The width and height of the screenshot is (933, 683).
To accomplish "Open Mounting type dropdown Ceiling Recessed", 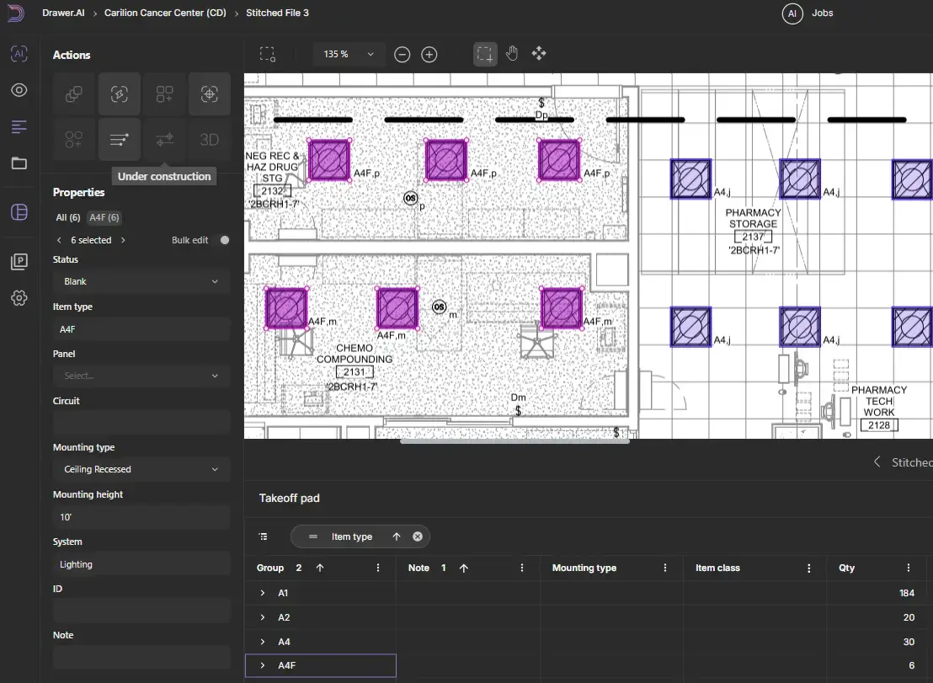I will click(x=141, y=469).
